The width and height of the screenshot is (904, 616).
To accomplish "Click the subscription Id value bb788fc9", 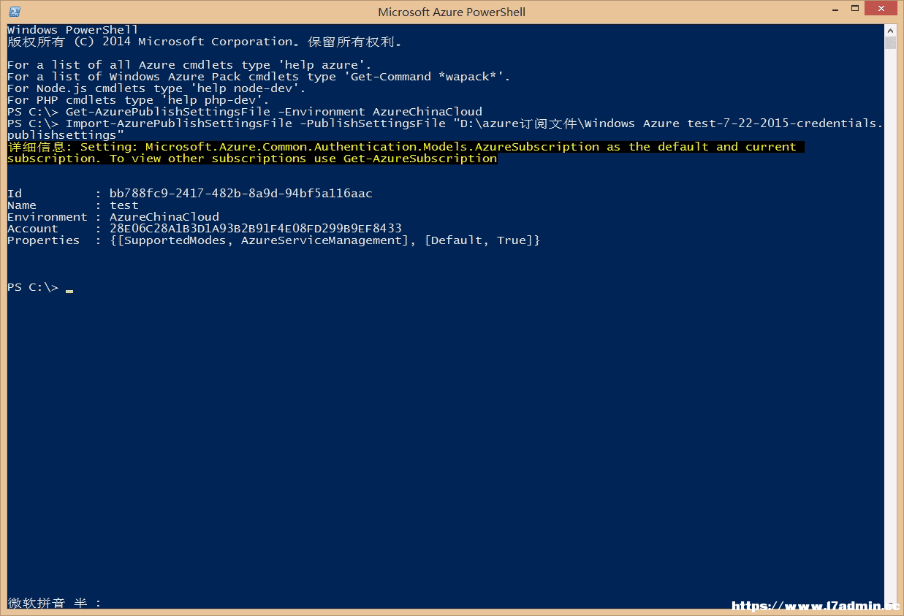I will [241, 194].
